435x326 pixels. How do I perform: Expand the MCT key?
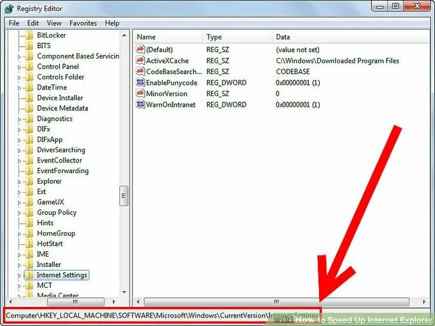tap(19, 286)
